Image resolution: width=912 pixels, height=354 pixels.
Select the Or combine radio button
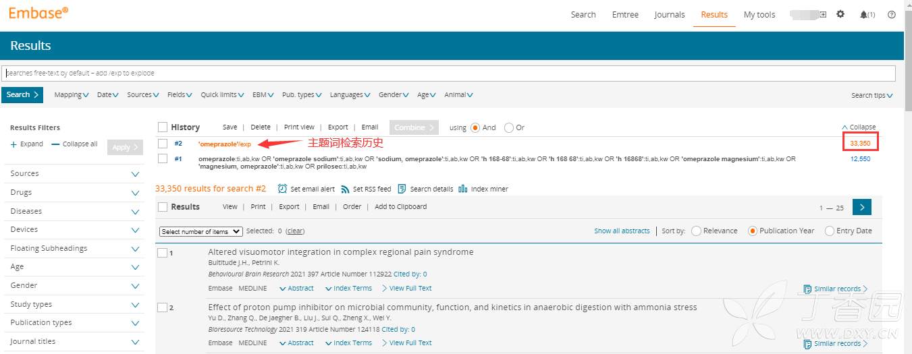tap(509, 127)
